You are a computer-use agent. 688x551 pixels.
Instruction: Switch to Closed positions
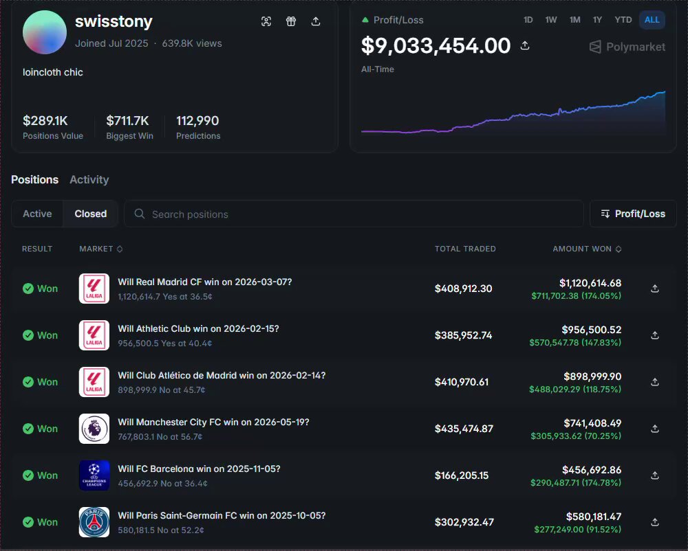90,214
